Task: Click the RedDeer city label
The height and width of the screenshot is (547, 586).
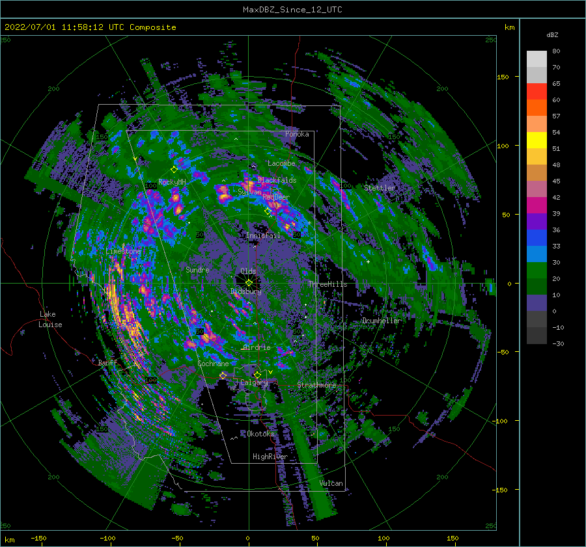Action: click(276, 197)
